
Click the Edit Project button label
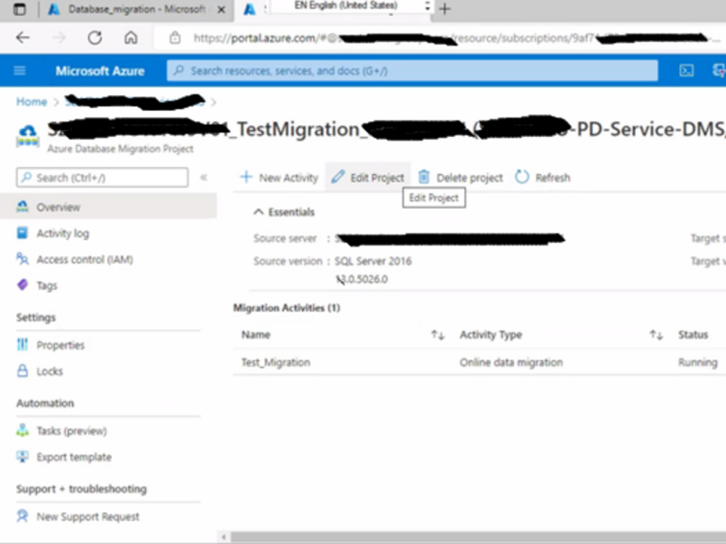pos(377,178)
